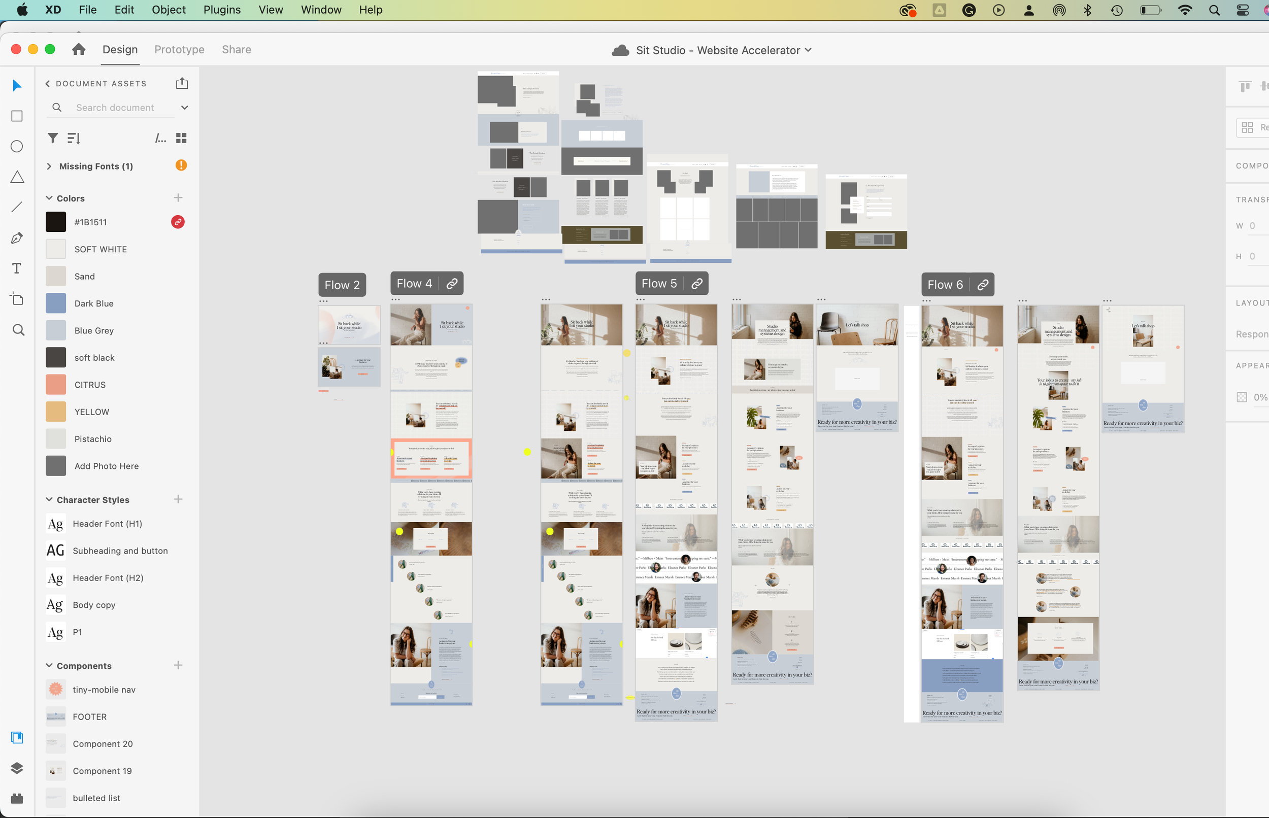
Task: Open the Plugins panel icon
Action: tap(17, 798)
